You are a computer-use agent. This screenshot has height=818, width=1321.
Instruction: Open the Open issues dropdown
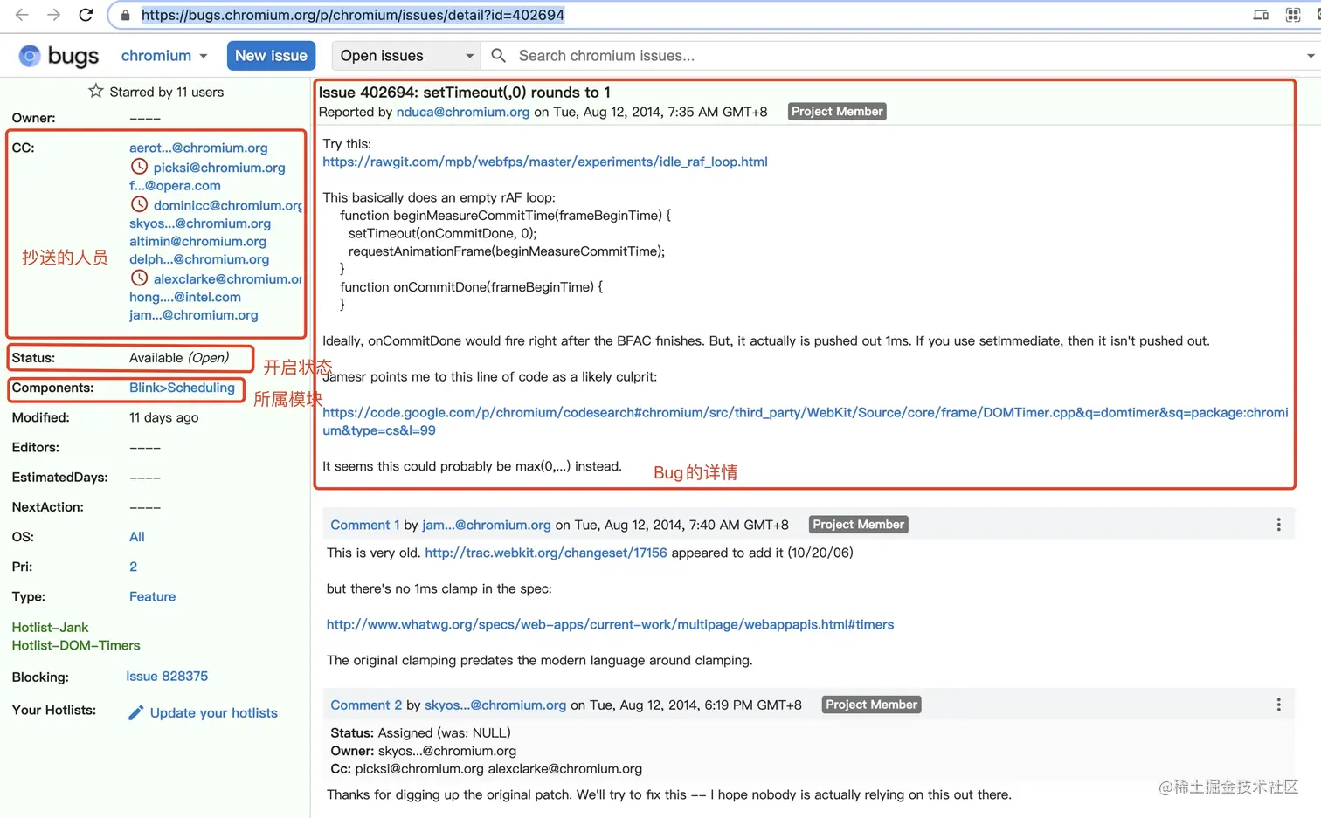[x=406, y=56]
